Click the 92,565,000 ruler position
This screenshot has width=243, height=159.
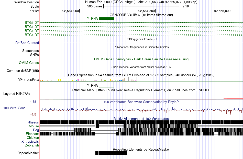point(222,11)
